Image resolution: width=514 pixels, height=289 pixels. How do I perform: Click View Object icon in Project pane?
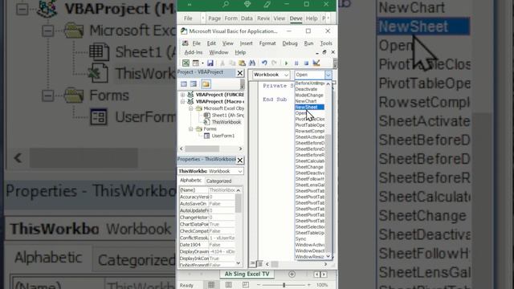[194, 84]
